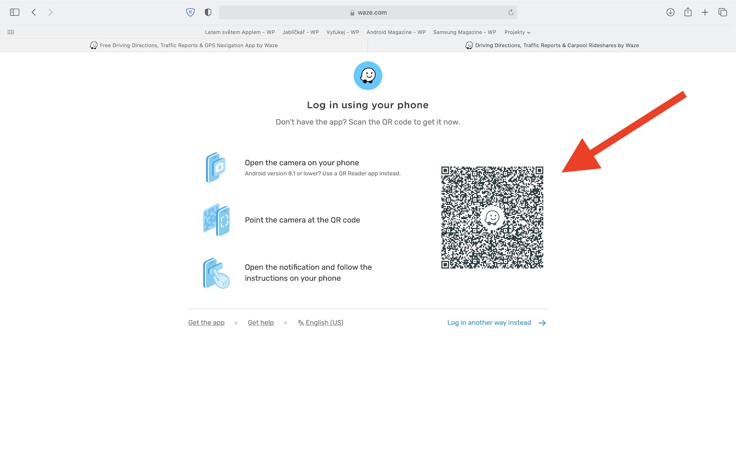Show downloads with the download icon
This screenshot has width=736, height=460.
(x=670, y=12)
